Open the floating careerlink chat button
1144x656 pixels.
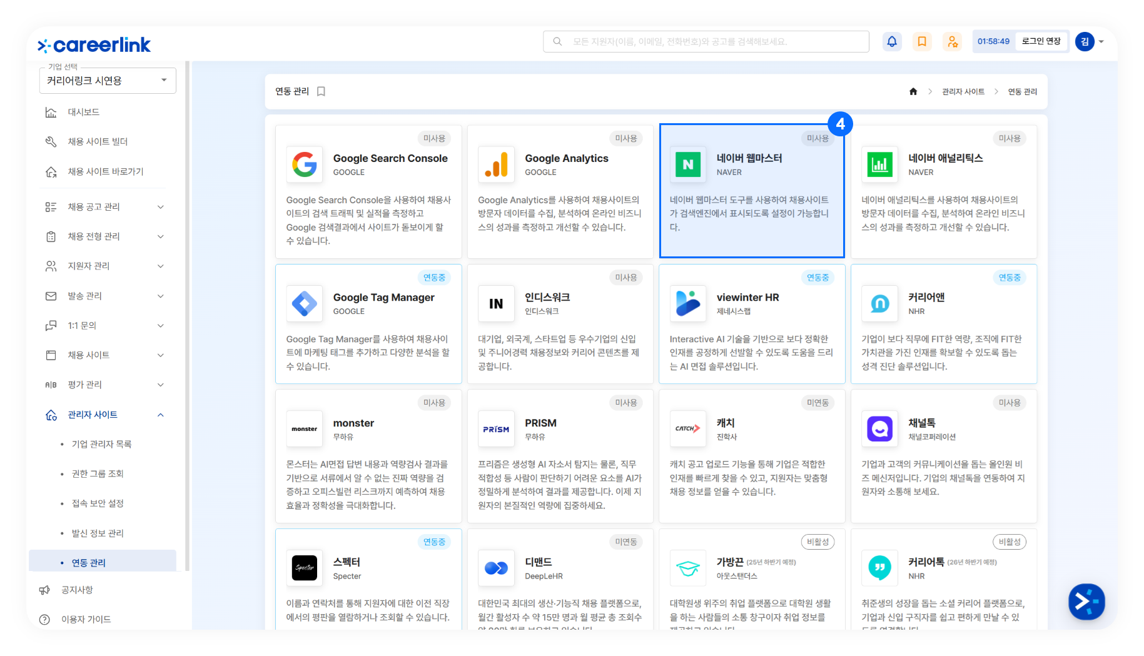[x=1086, y=602]
